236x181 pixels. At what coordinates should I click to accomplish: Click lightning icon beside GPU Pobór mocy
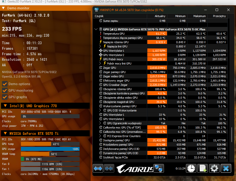(x=101, y=59)
